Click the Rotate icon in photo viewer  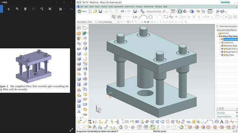pyautogui.click(x=42, y=9)
